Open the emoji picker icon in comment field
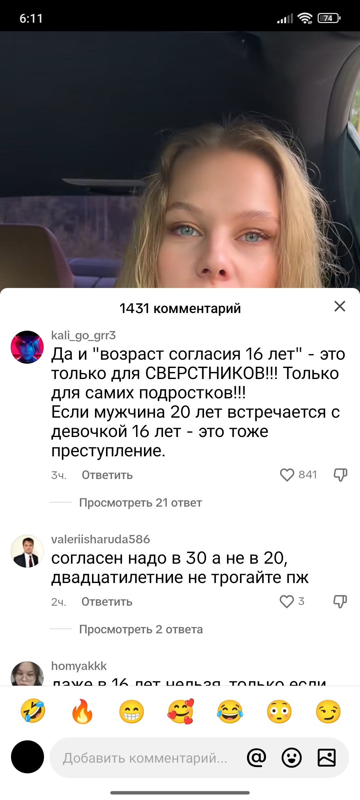 point(291,758)
